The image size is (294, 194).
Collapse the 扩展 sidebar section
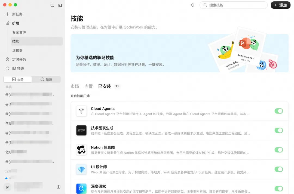[x=16, y=23]
